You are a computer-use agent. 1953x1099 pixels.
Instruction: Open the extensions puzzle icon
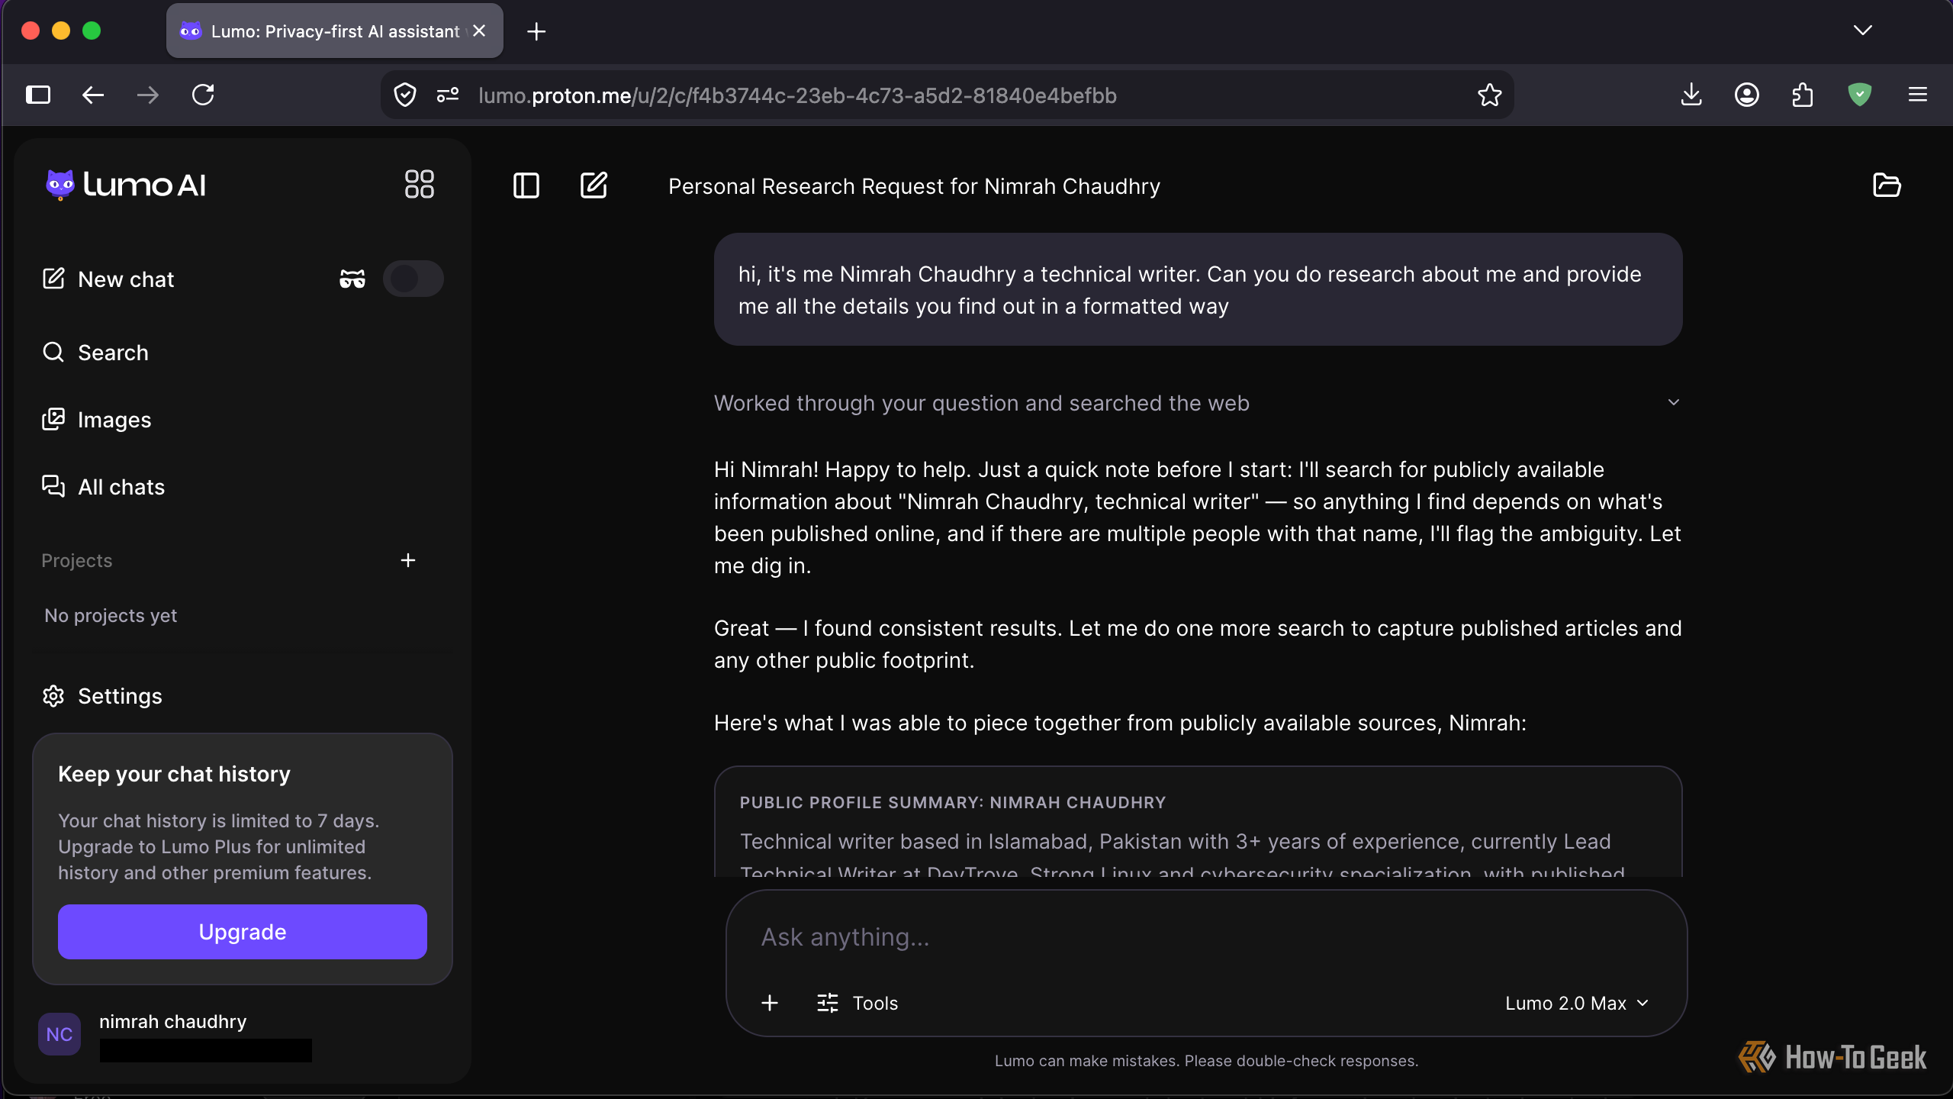1802,95
